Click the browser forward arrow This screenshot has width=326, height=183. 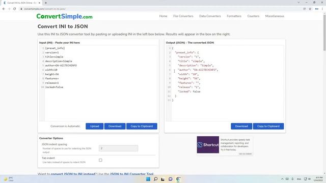click(x=9, y=9)
